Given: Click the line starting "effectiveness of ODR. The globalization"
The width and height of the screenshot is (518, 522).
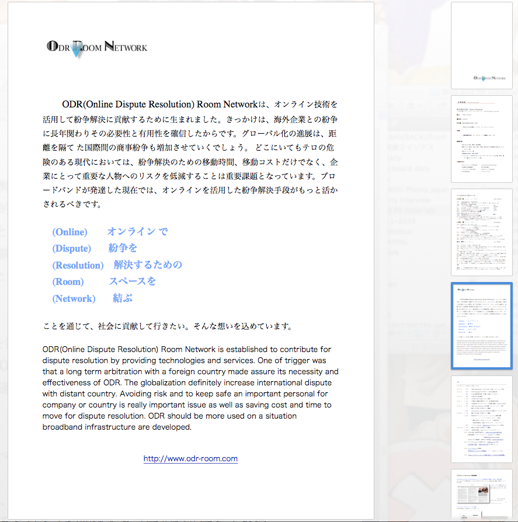Looking at the screenshot, I should tap(187, 383).
